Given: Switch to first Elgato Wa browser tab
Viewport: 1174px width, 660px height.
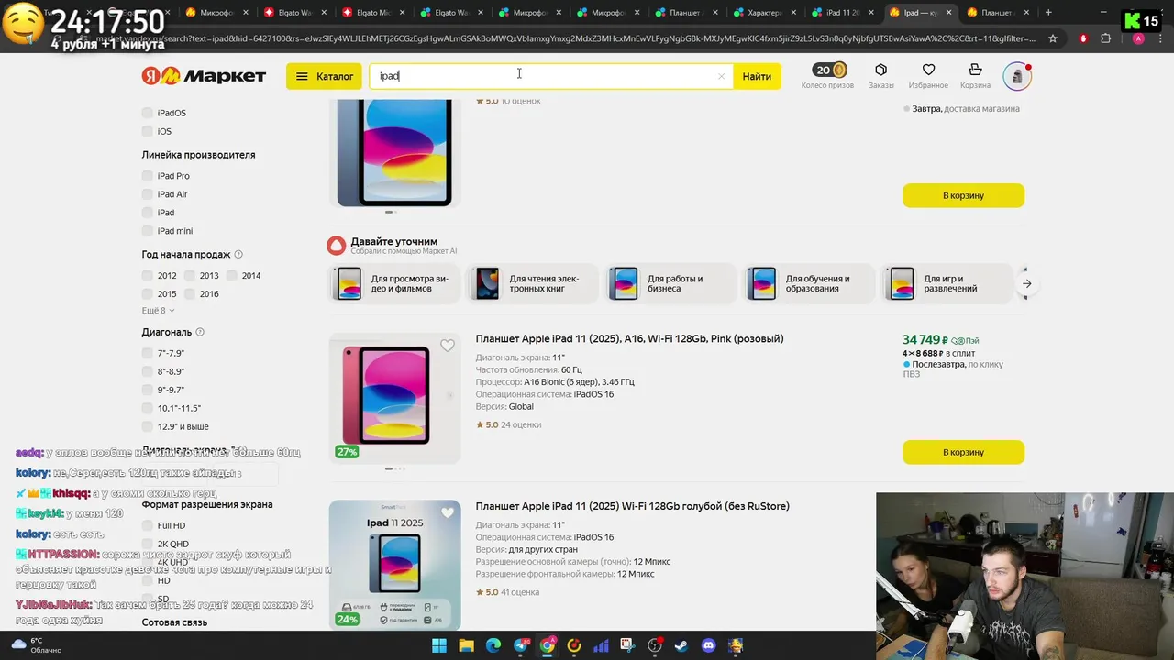Looking at the screenshot, I should point(295,13).
